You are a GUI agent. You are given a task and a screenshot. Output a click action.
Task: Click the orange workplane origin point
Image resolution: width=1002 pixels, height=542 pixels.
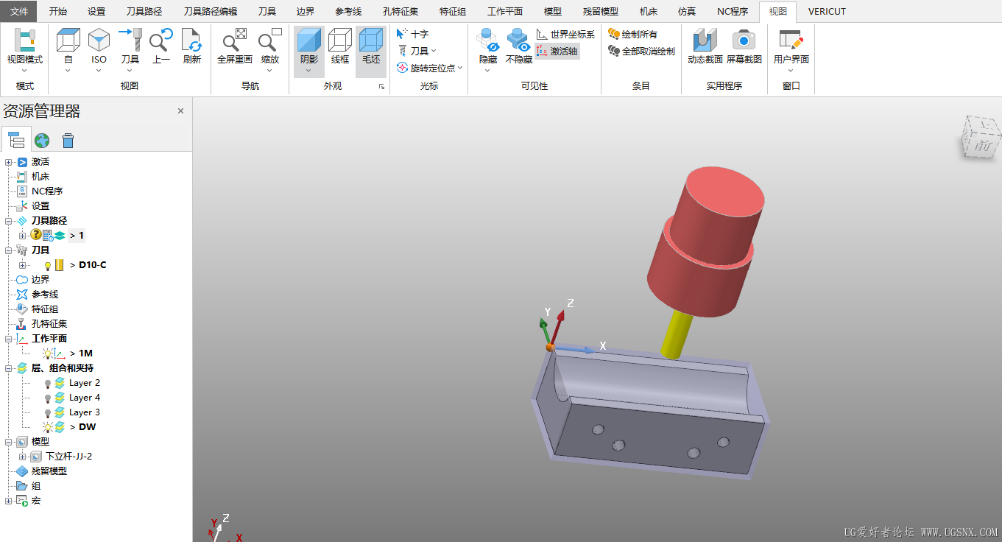[x=549, y=348]
